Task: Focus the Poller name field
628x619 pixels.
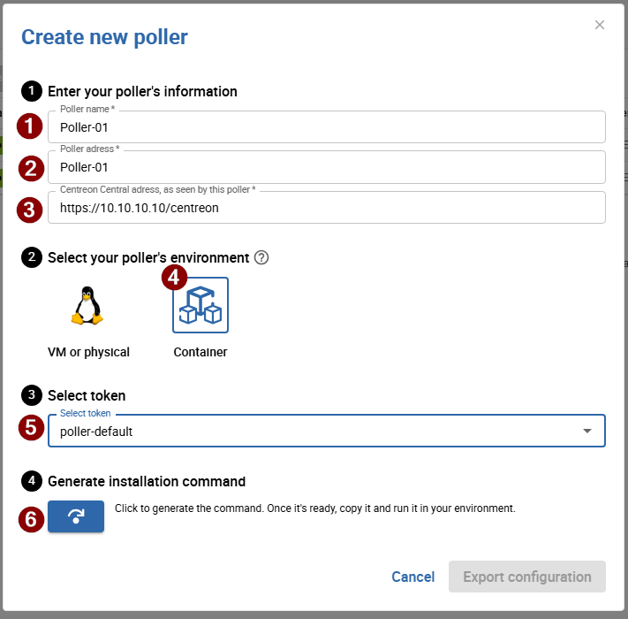Action: click(327, 127)
